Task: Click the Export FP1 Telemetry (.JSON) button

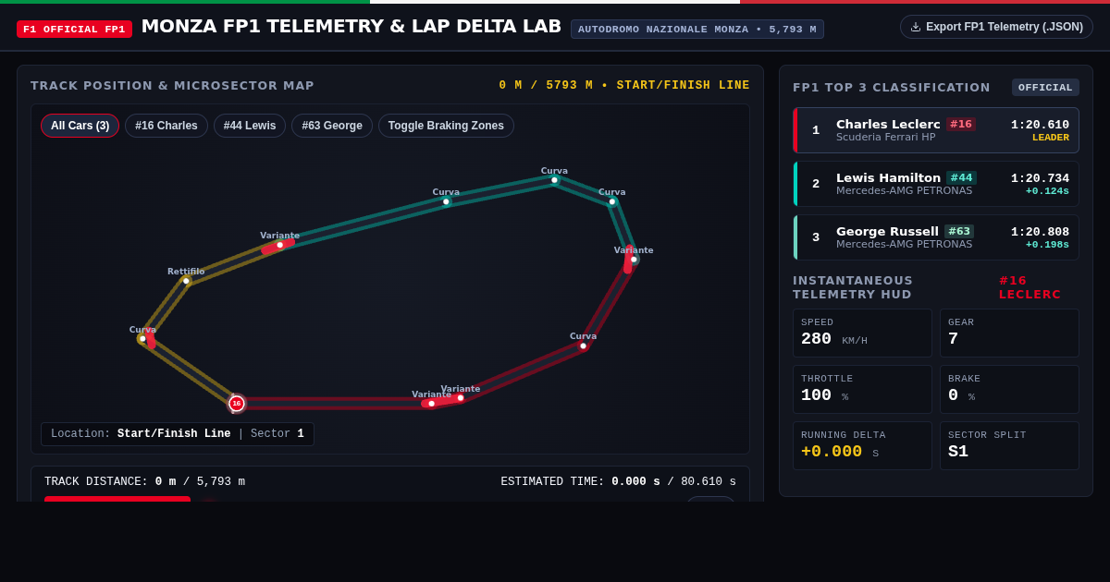Action: 996,27
